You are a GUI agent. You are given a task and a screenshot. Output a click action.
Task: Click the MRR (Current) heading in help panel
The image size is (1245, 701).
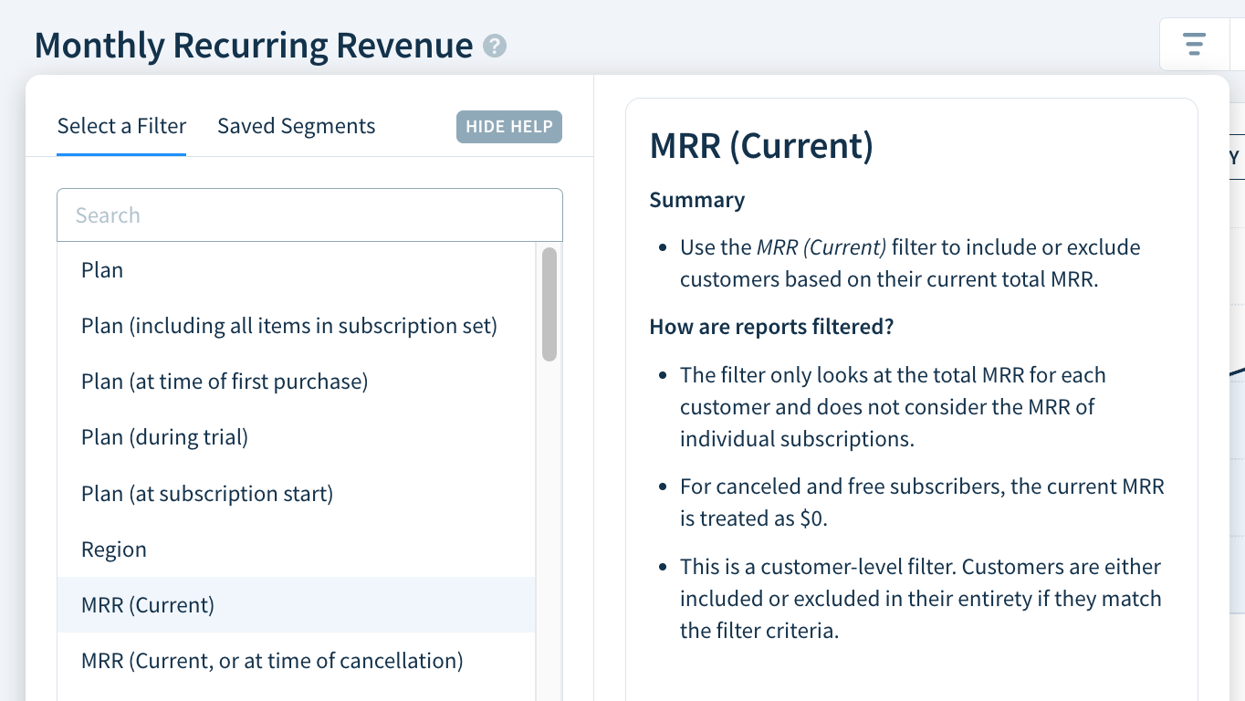point(761,145)
